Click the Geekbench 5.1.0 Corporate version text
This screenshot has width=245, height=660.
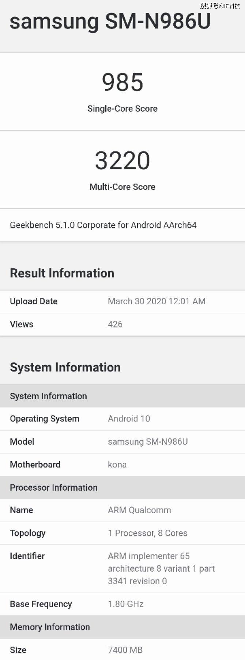103,225
